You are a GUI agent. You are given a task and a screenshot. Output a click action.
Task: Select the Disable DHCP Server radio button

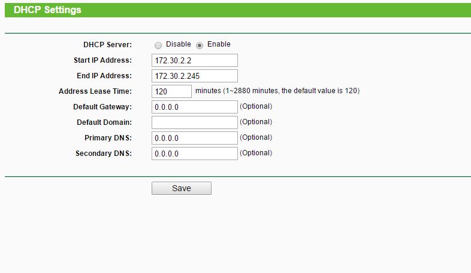coord(158,45)
